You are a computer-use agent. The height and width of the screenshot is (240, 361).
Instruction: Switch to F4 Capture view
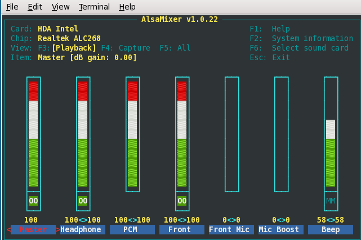coord(126,48)
